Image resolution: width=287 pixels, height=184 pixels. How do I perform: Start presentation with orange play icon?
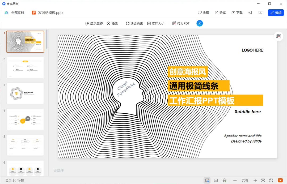click(x=280, y=180)
